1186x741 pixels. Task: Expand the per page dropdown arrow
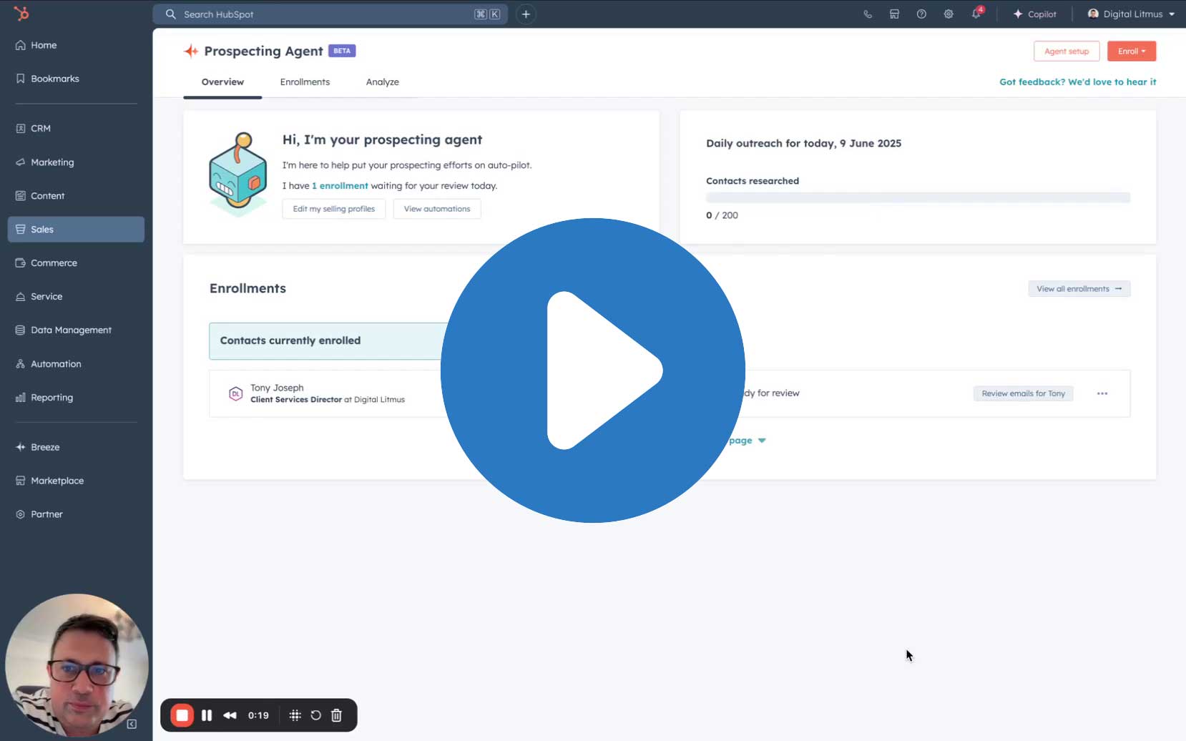tap(762, 441)
